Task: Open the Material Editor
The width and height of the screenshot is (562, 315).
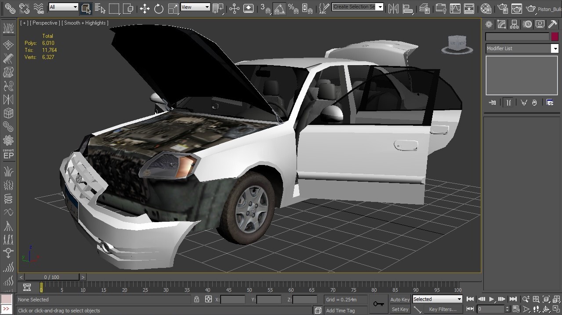Action: coord(486,8)
